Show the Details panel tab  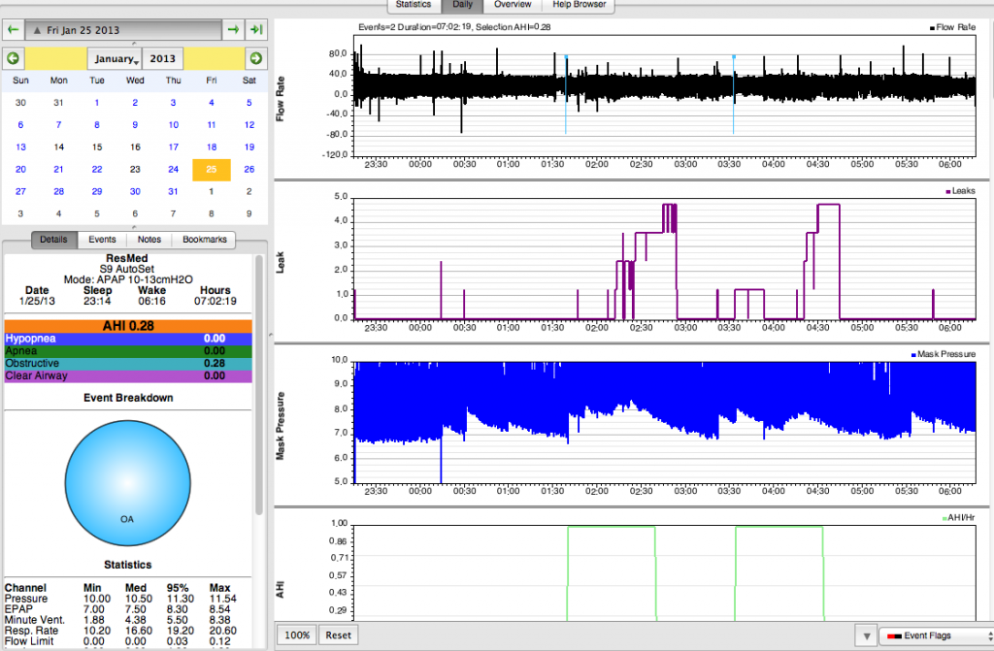54,240
